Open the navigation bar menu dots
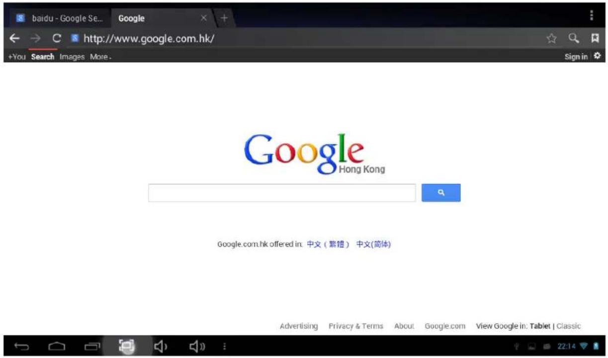This screenshot has height=358, width=608. [x=224, y=346]
